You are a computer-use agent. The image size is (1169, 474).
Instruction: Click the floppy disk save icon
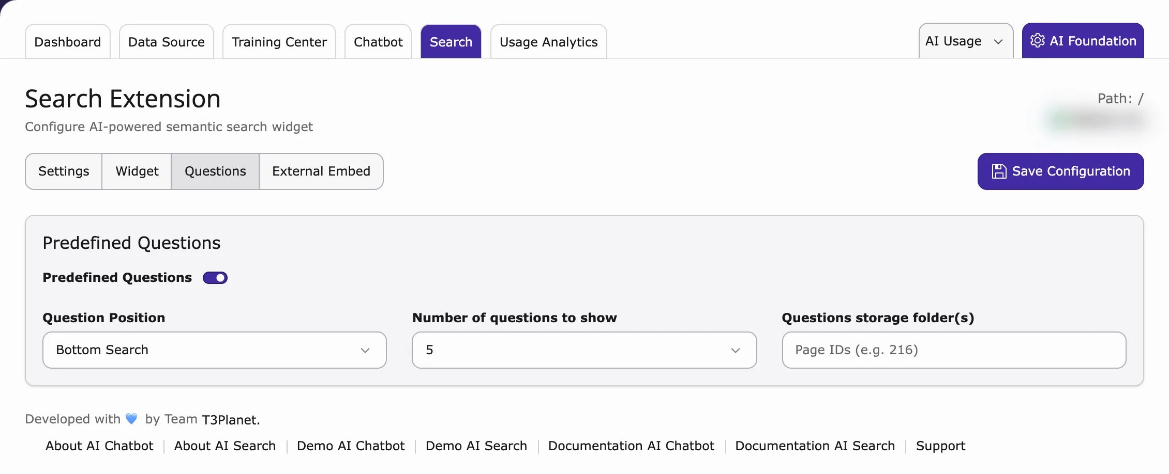999,171
